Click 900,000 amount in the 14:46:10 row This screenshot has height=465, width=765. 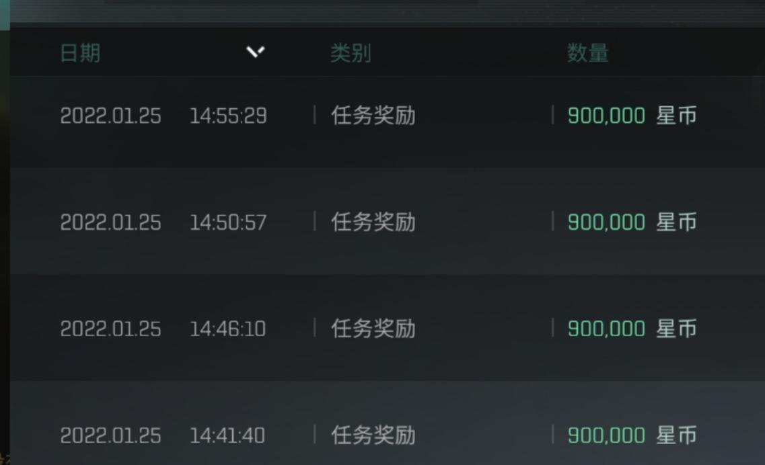[x=606, y=329]
